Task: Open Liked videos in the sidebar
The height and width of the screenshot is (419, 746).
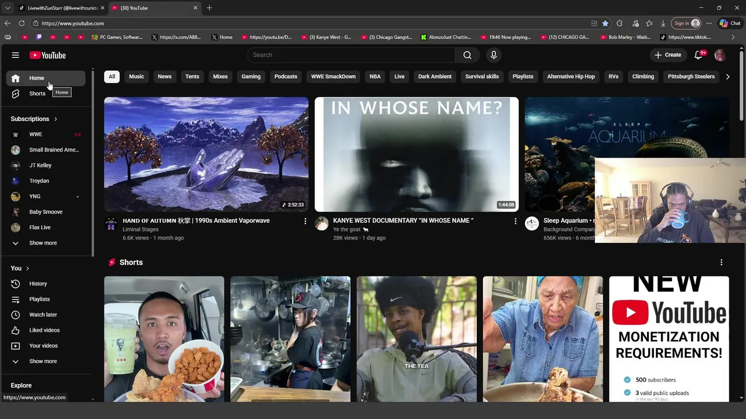Action: tap(47, 330)
